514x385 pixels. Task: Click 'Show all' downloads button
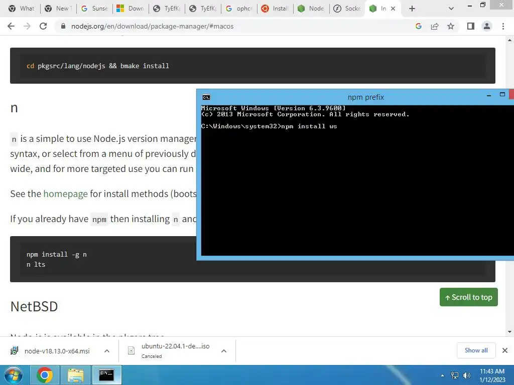coord(476,350)
